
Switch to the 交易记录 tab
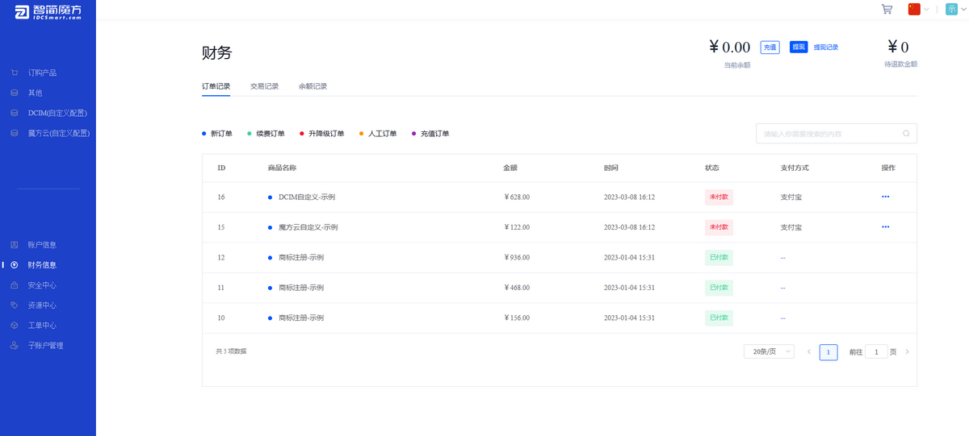coord(264,86)
